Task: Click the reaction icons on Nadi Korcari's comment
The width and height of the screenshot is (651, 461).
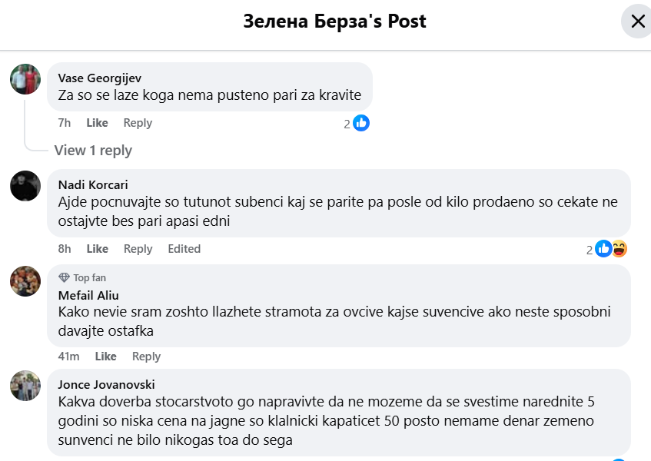Action: tap(611, 249)
